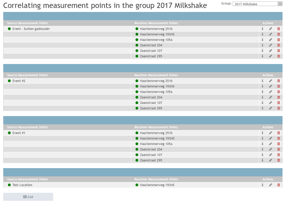
Task: Edit Zaanstraat 107 row in Event #2 group
Action: coord(271,103)
